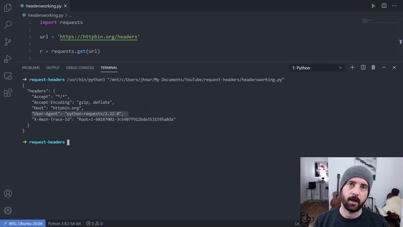Run the Python file with play button
Image resolution: width=403 pixels, height=227 pixels.
(x=373, y=6)
